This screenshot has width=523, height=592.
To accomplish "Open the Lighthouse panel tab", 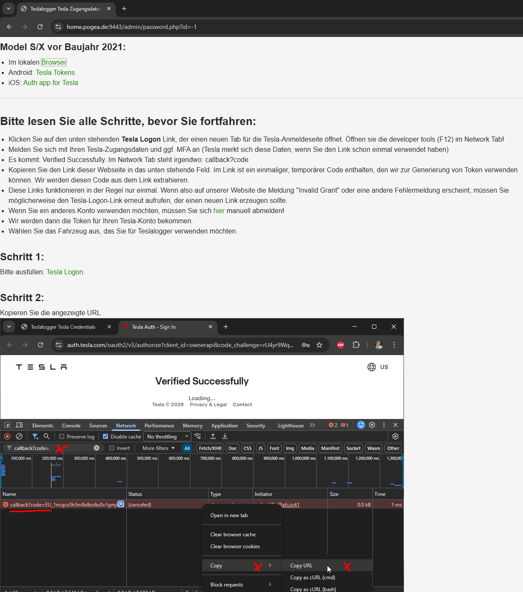I will (x=291, y=425).
